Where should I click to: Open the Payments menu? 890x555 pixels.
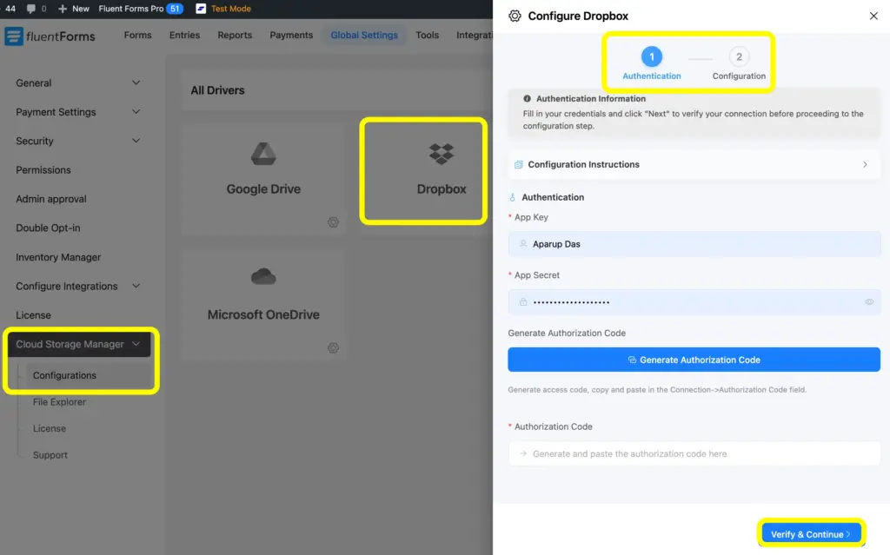(x=291, y=36)
